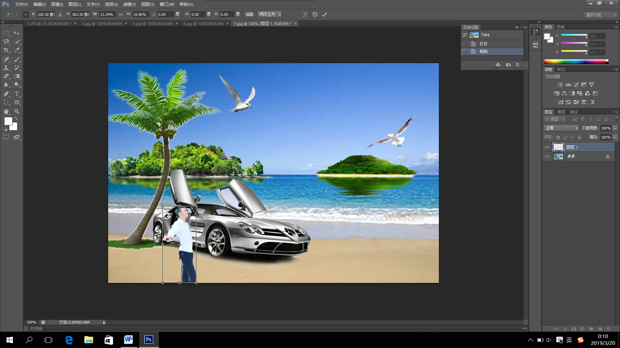Screen dimensions: 620x348
Task: Open Word from the Windows taskbar
Action: point(129,340)
